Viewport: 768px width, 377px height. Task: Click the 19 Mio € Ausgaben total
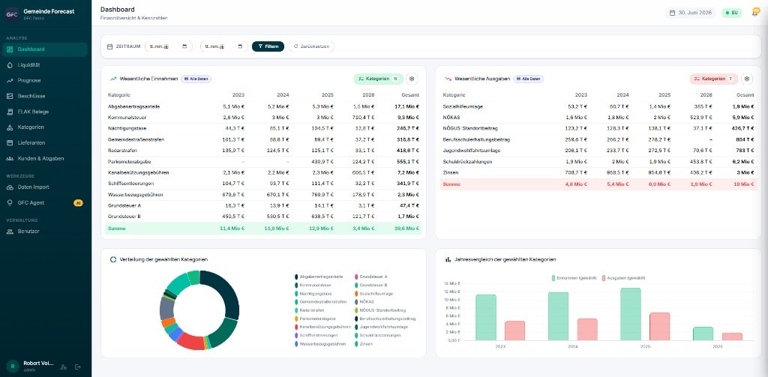tap(743, 184)
